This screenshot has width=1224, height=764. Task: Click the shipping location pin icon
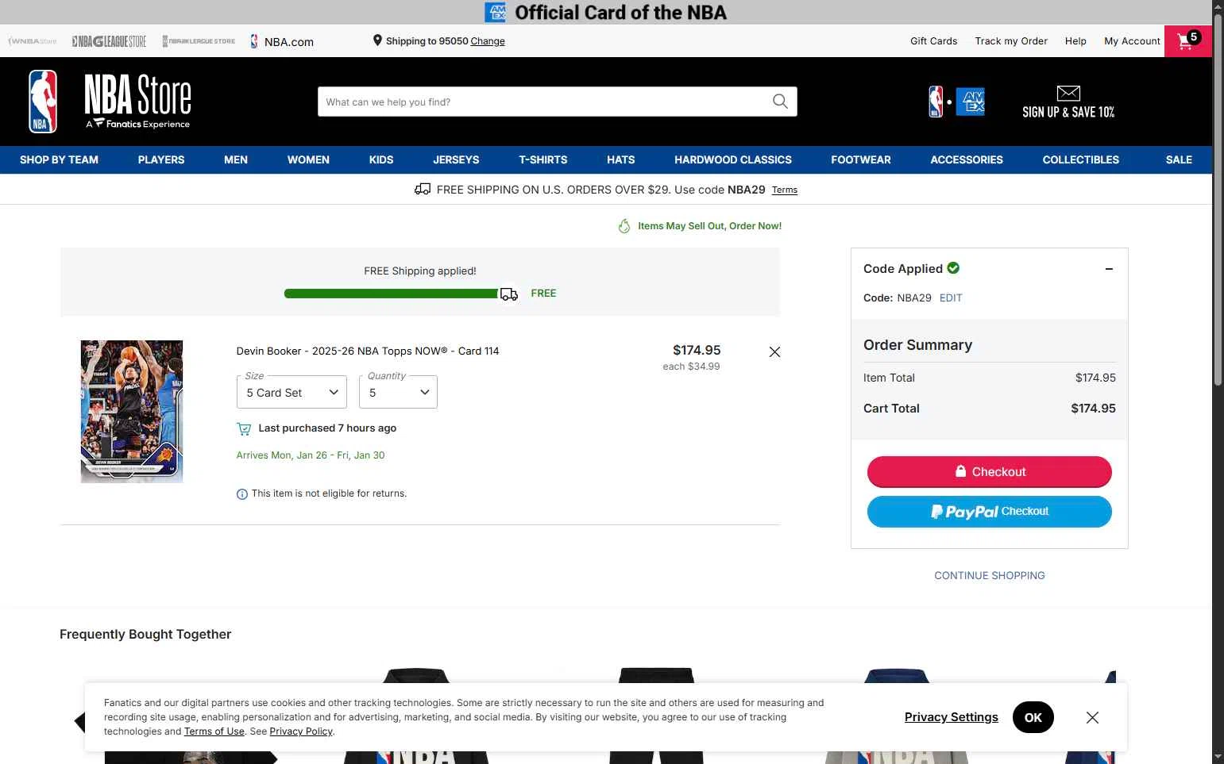(377, 40)
